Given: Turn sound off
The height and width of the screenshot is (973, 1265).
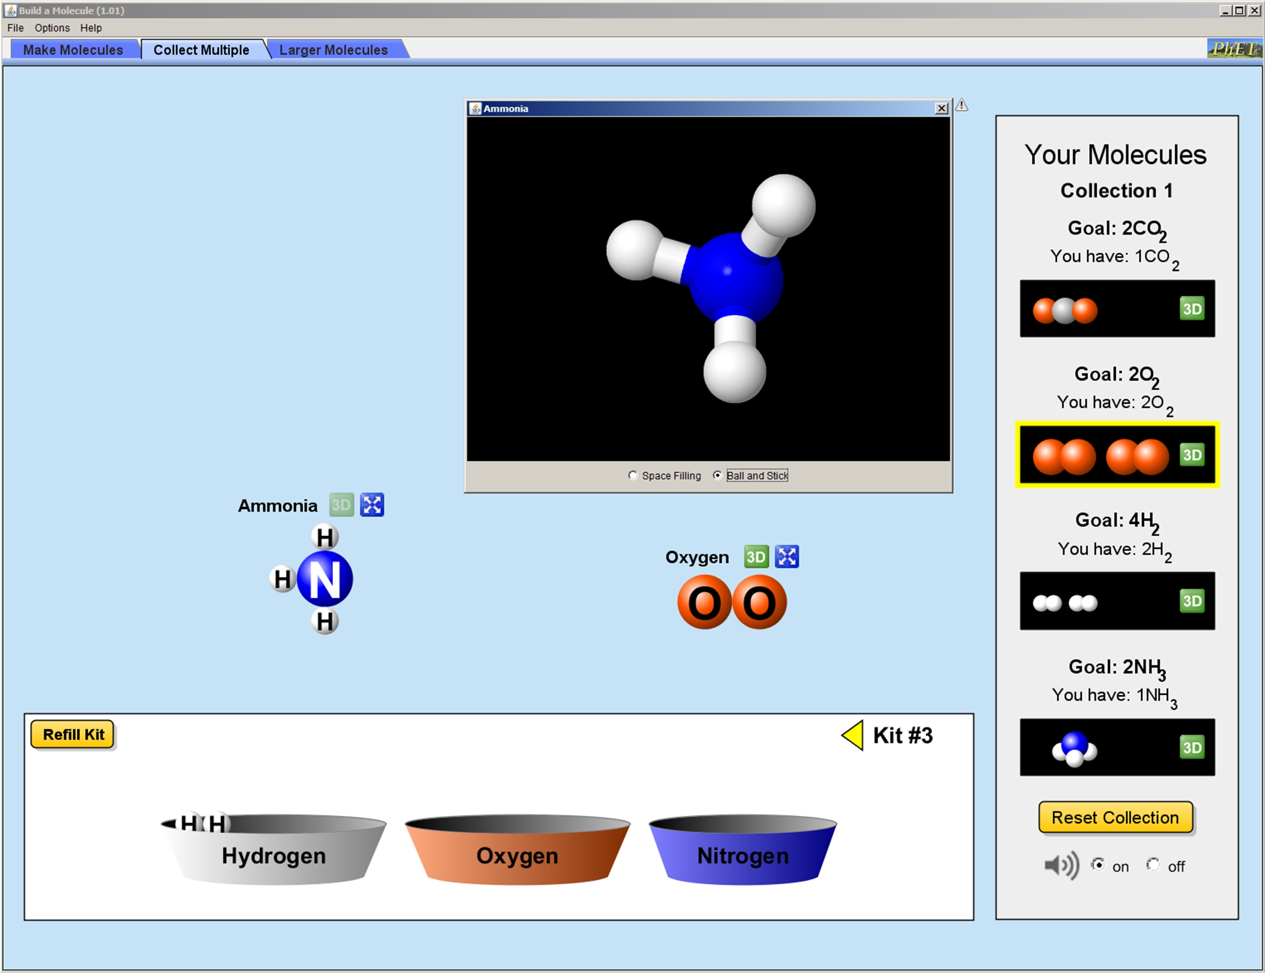Looking at the screenshot, I should click(1153, 865).
